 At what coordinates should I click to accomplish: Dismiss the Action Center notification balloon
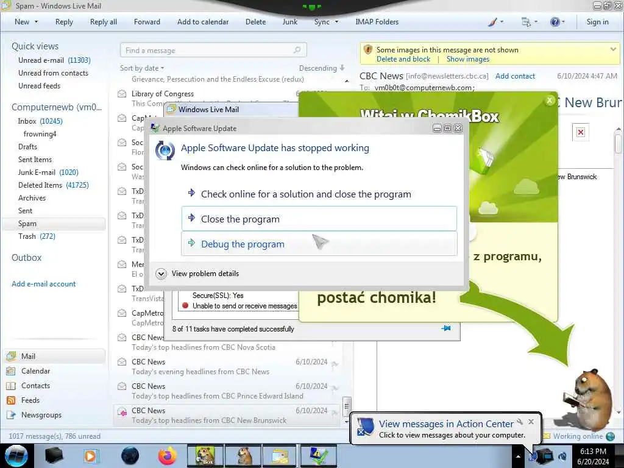click(531, 422)
